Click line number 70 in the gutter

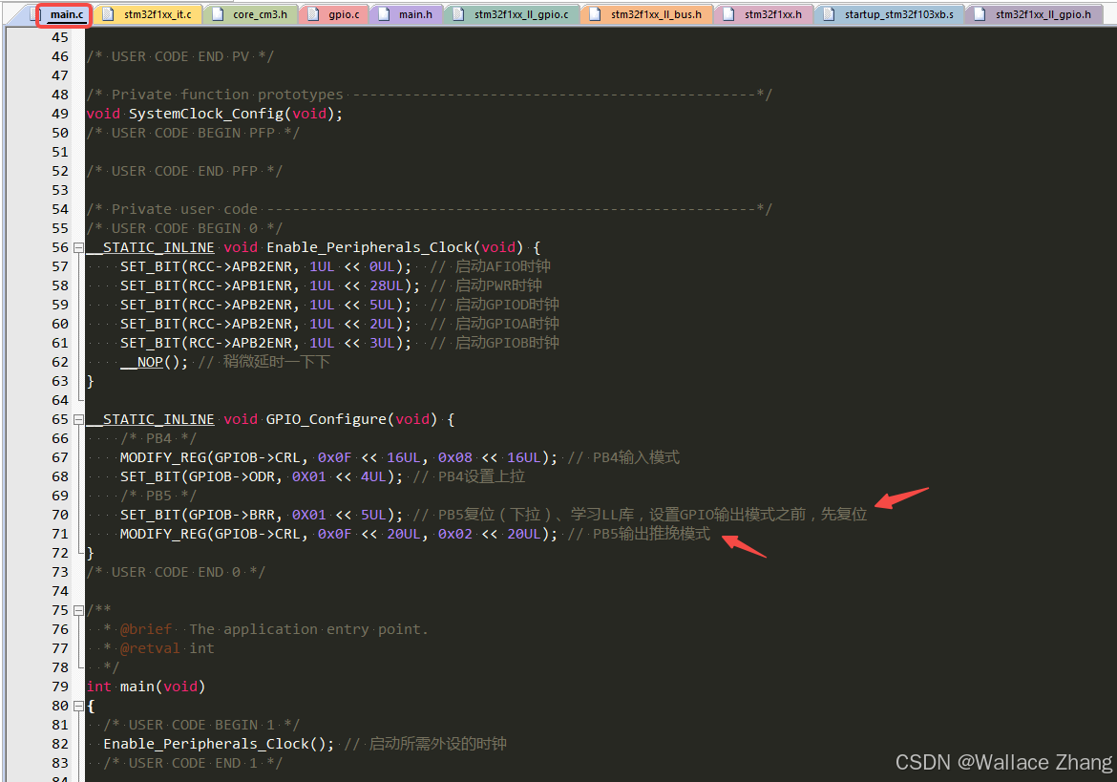60,514
